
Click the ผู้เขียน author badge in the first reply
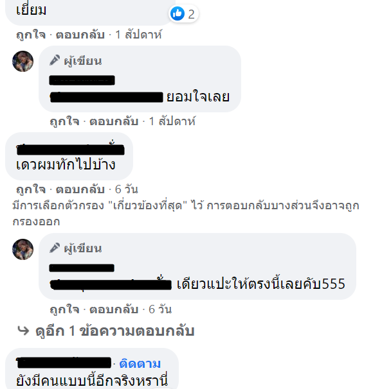83,61
